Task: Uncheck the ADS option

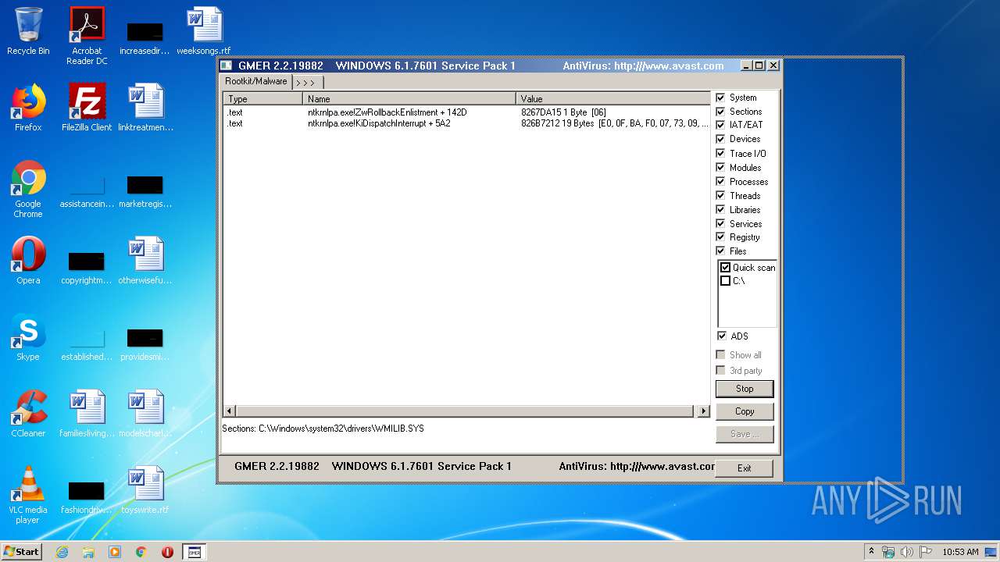Action: (x=721, y=336)
